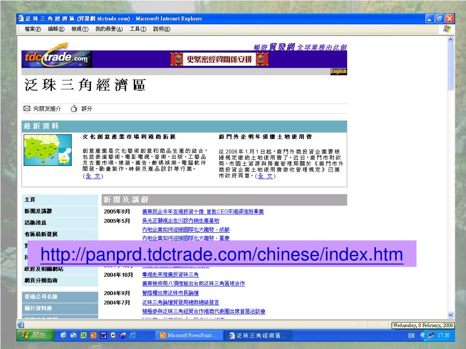Click the panprd.tdctrade.com URL overlay link
466x349 pixels.
click(222, 254)
